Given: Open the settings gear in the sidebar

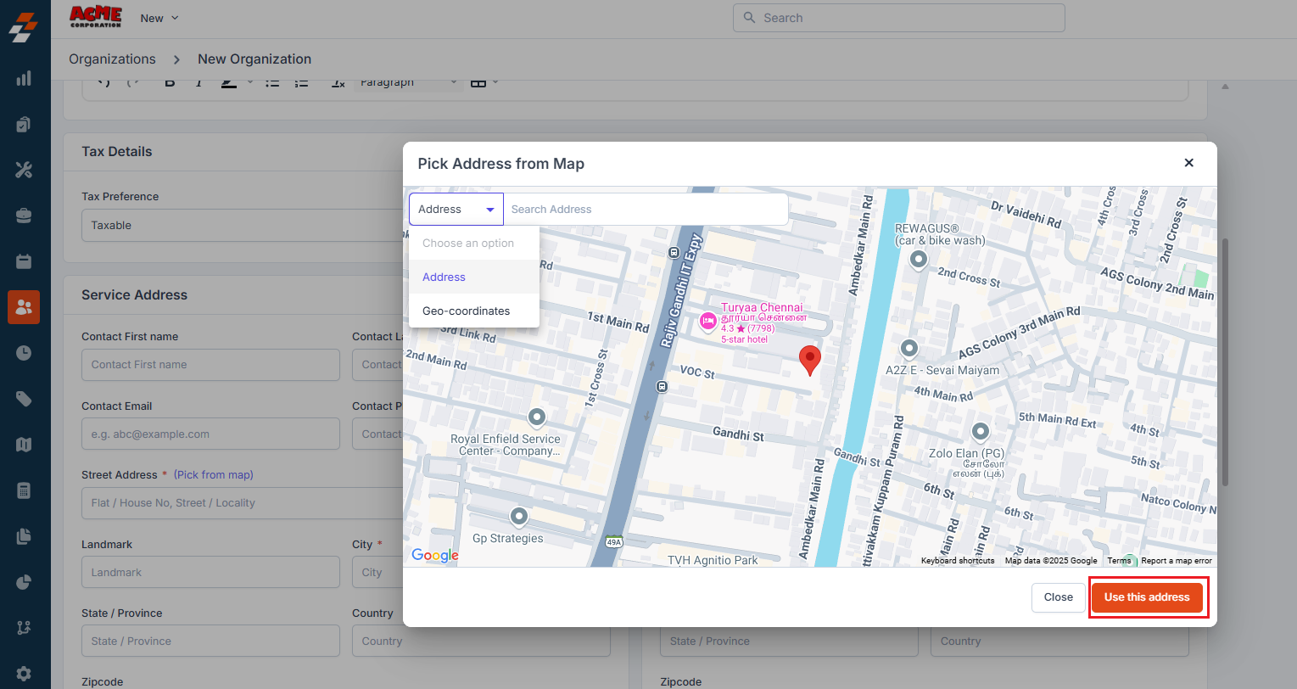Looking at the screenshot, I should 24,674.
